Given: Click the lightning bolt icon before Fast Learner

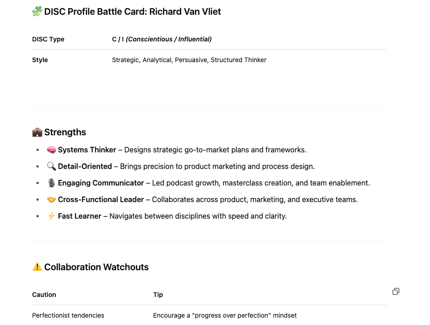Looking at the screenshot, I should coord(51,216).
